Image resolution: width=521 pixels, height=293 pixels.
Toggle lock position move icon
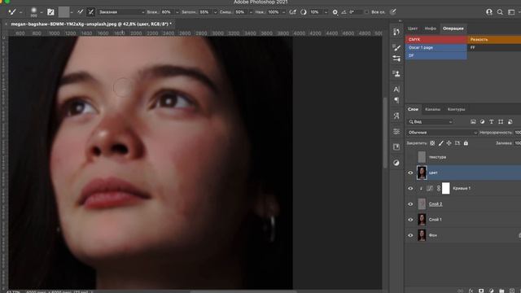[x=449, y=143]
